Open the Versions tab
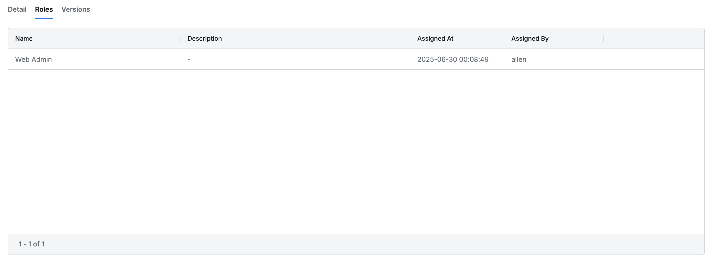Viewport: 713px width, 266px height. tap(75, 9)
